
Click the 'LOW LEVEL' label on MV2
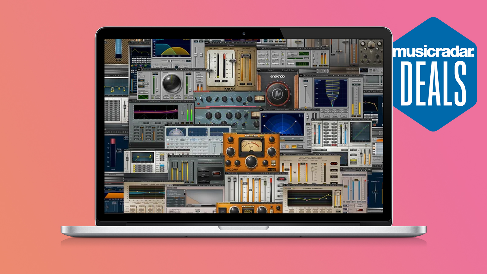213,48
